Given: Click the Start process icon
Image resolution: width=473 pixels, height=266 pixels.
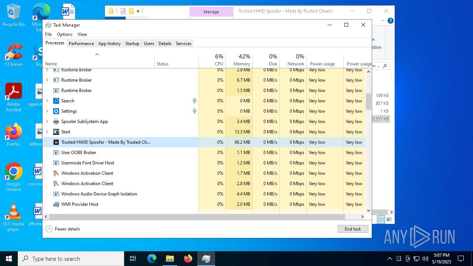Looking at the screenshot, I should pyautogui.click(x=56, y=132).
